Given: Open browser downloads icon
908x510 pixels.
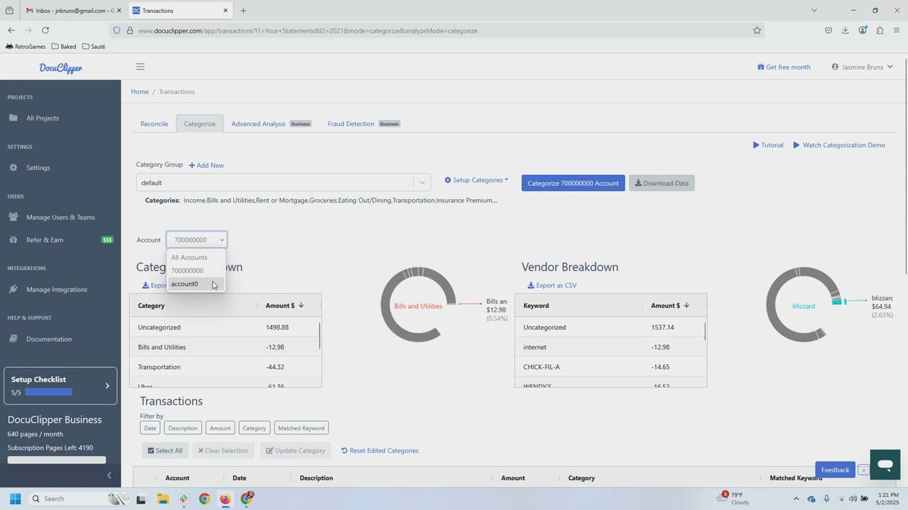Looking at the screenshot, I should click(846, 30).
